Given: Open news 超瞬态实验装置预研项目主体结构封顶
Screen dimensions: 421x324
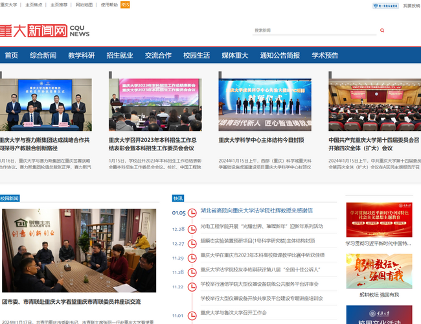Looking at the screenshot, I should (258, 240).
